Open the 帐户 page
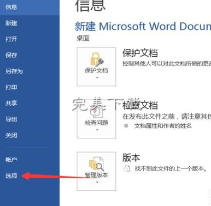Viewport: 211px width, 206px height. 11,160
